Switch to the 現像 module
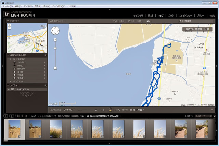 click(x=151, y=16)
